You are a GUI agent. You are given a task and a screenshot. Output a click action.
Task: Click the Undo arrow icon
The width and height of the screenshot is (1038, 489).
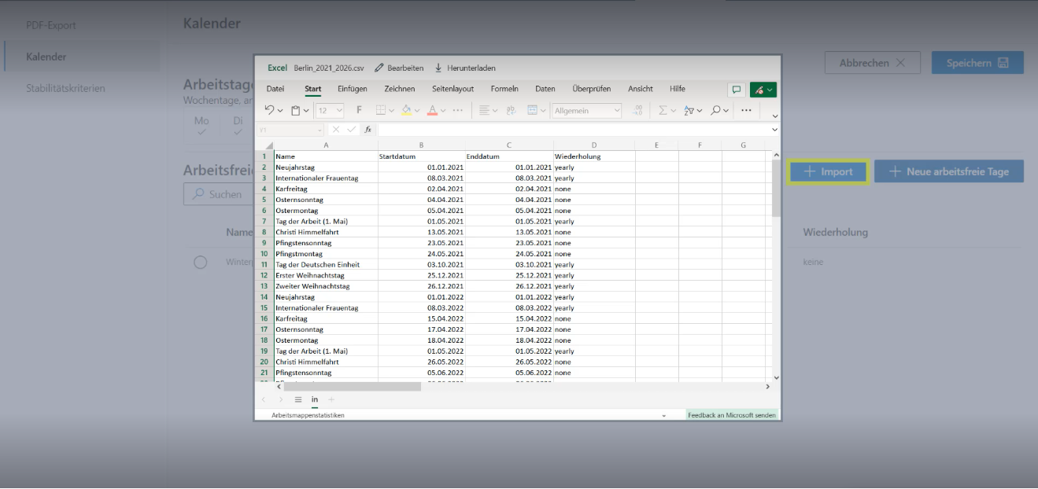tap(269, 111)
